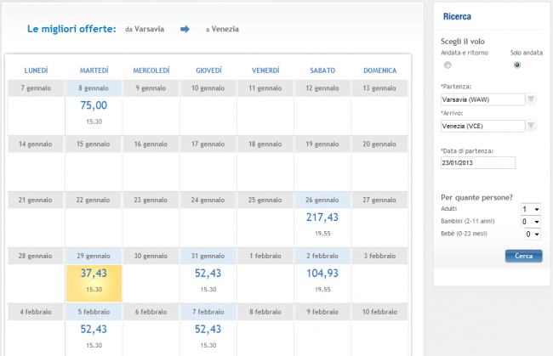This screenshot has height=356, width=553.
Task: Select the 52,43 fare on 31 gennaio
Action: pos(208,274)
